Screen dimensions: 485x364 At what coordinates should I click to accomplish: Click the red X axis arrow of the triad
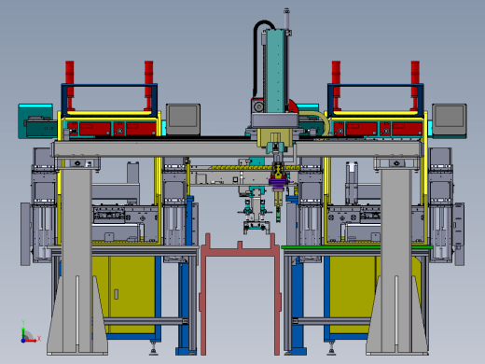click(32, 340)
